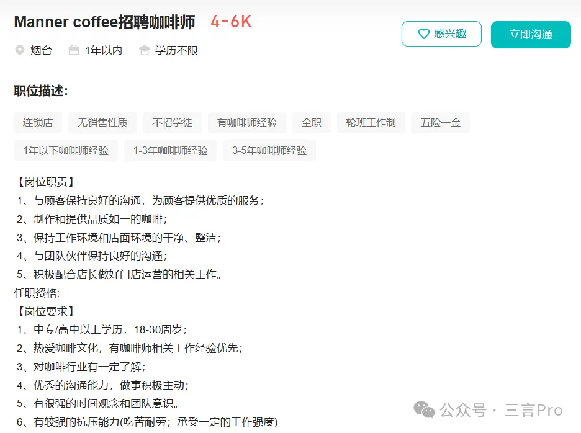Click the experience text 1年以内
Image resolution: width=581 pixels, height=433 pixels.
coord(104,50)
